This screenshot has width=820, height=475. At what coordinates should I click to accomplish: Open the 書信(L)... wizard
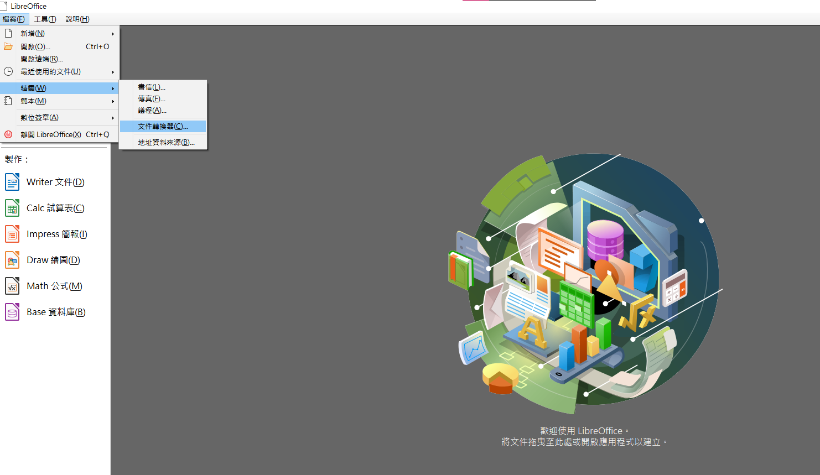click(163, 87)
